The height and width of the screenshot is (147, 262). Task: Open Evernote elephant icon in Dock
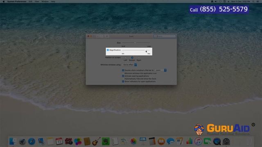pyautogui.click(x=106, y=142)
